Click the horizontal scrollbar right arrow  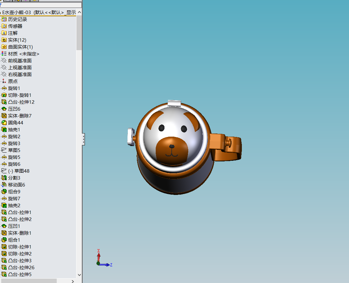click(x=73, y=281)
